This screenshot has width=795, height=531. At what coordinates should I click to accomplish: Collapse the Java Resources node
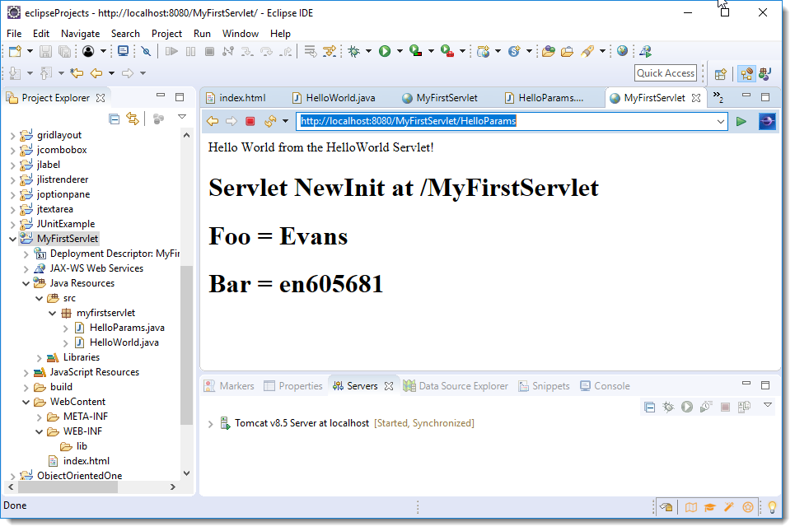pos(26,283)
